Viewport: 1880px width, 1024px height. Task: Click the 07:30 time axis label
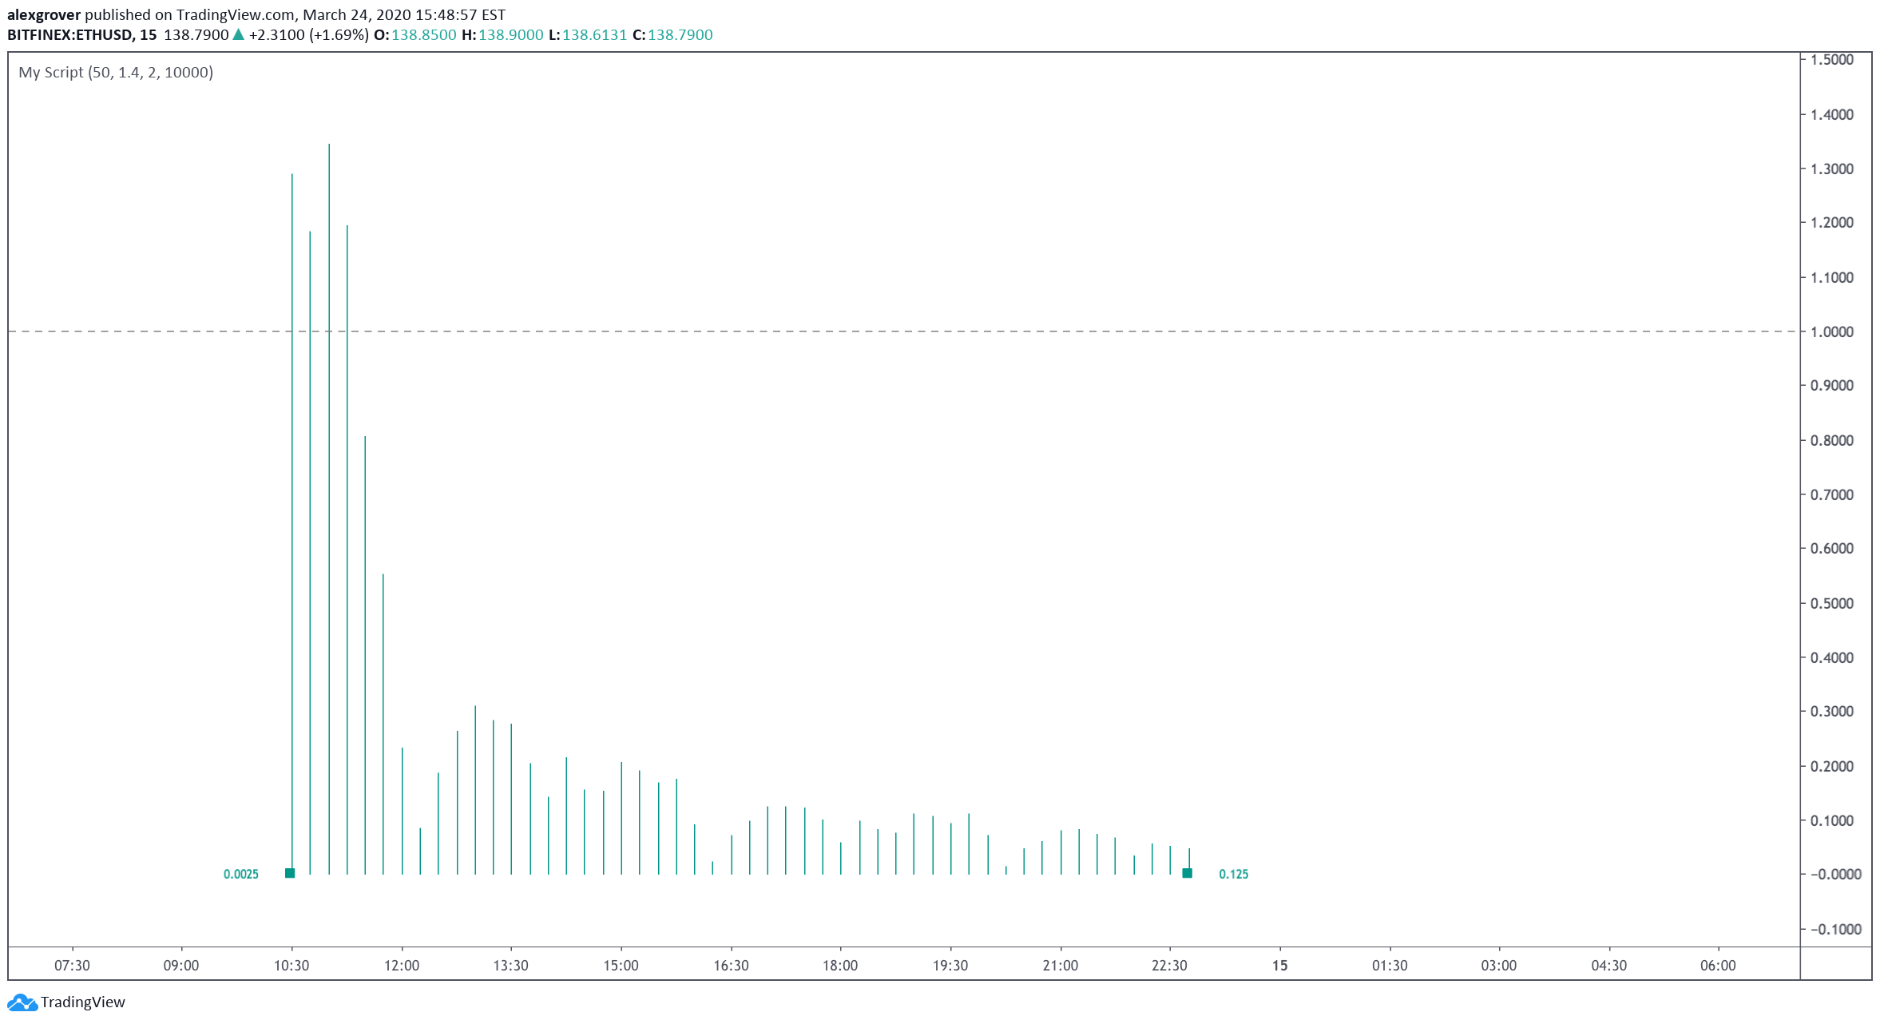[x=72, y=966]
